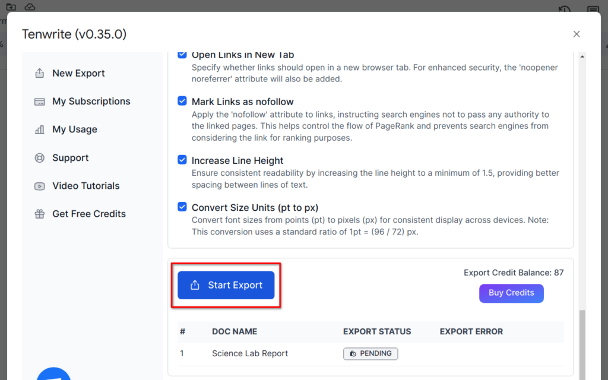Click the history undo icon top right
Screen dimensions: 608x380
(563, 9)
